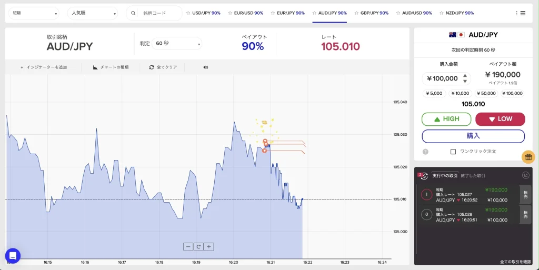Open the orange gift box icon
This screenshot has height=270, width=539.
tap(528, 157)
